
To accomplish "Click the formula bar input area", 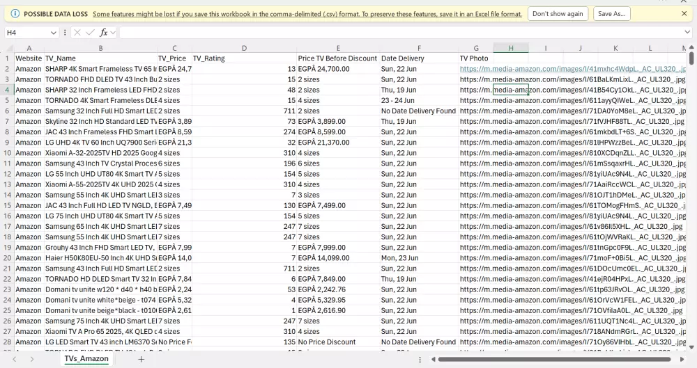I will click(400, 33).
